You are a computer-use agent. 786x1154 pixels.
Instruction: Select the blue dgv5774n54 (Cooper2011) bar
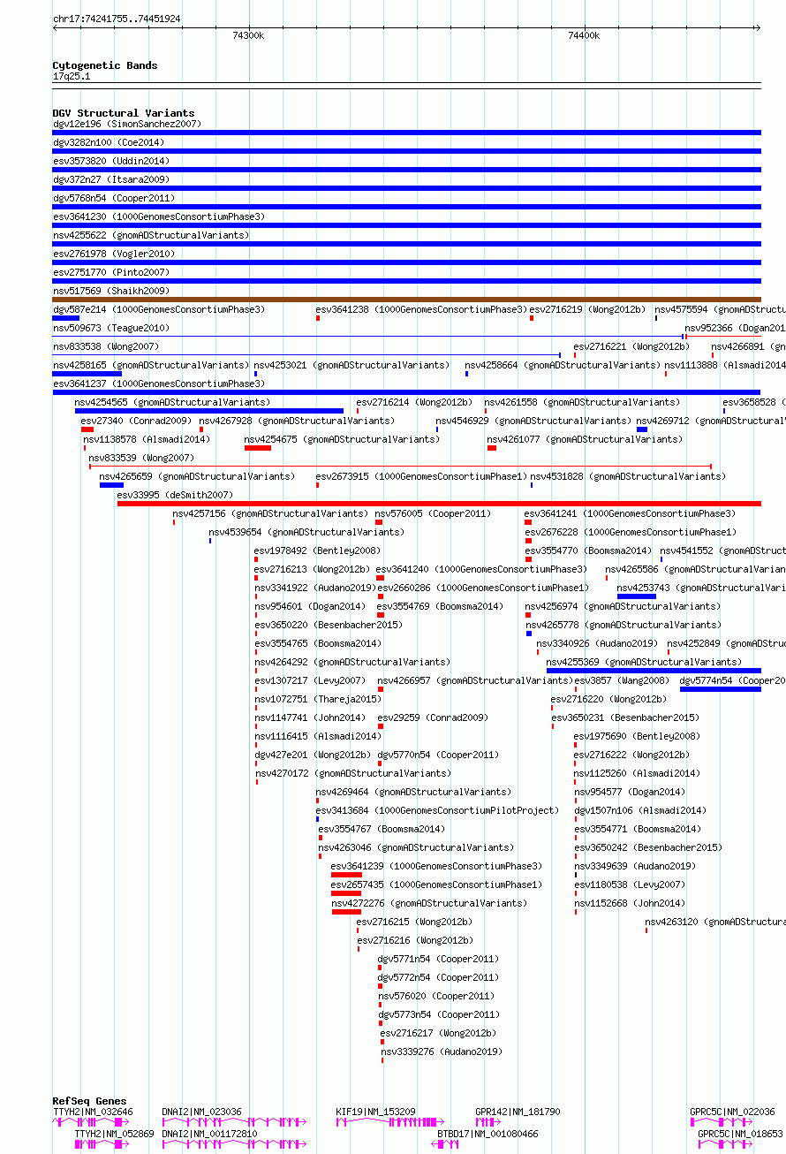[x=721, y=689]
